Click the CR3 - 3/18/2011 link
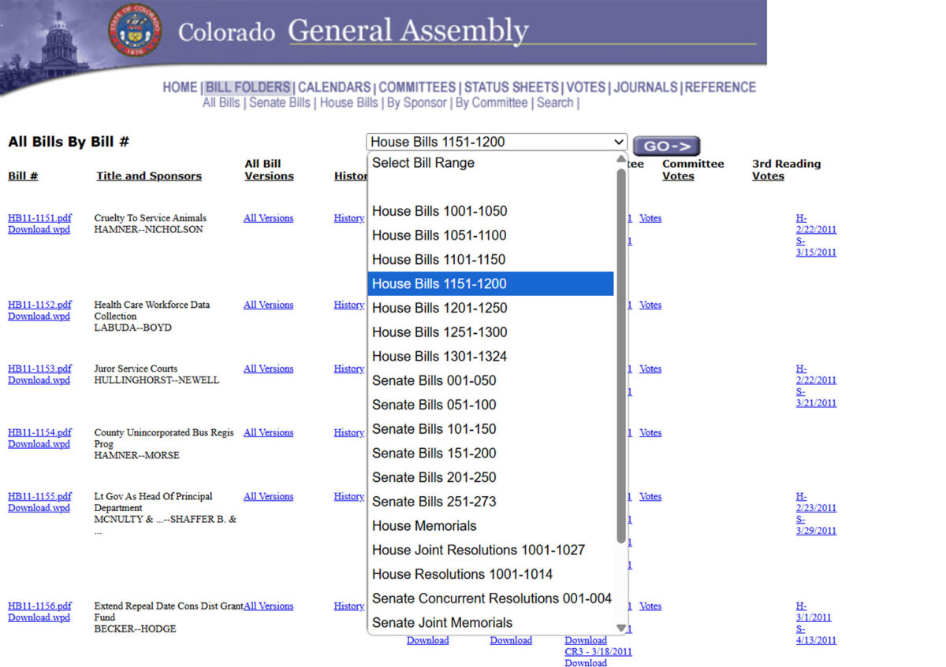This screenshot has width=946, height=667. pos(598,652)
